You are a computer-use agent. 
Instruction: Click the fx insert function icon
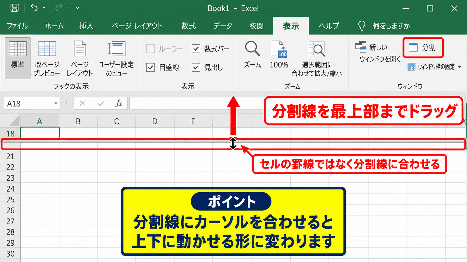tap(119, 103)
